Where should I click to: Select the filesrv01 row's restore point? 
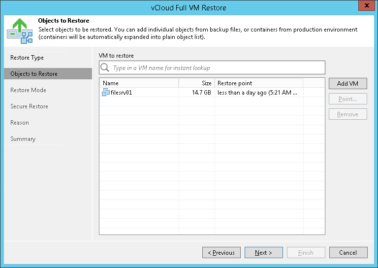point(257,92)
